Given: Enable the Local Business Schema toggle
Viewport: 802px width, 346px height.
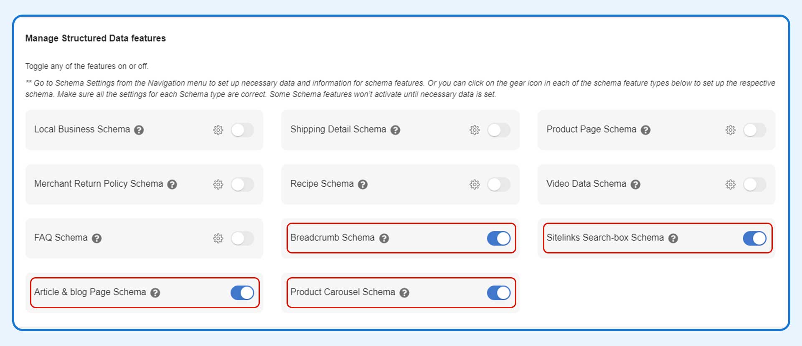Looking at the screenshot, I should pos(243,130).
